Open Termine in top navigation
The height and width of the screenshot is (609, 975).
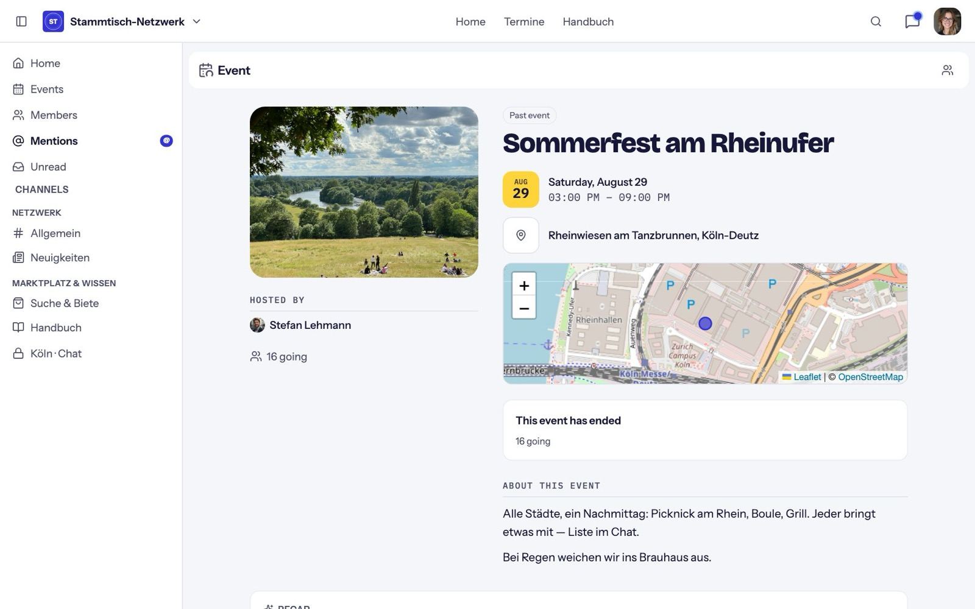tap(524, 21)
